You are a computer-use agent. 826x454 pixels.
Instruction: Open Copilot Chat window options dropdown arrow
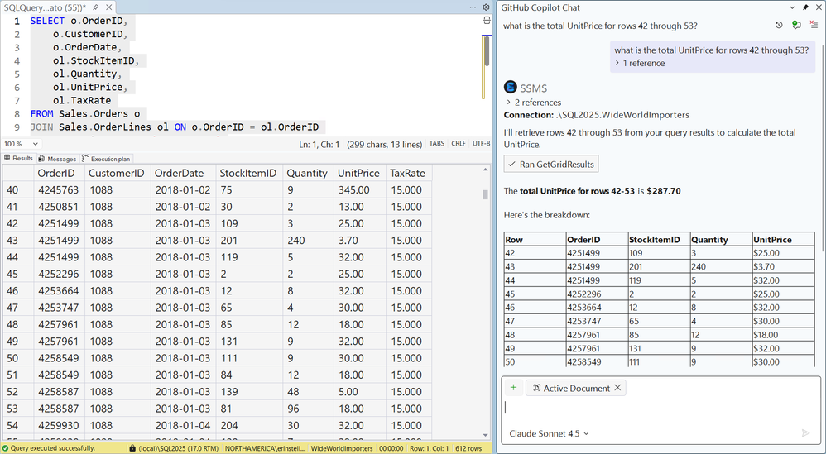pyautogui.click(x=792, y=7)
